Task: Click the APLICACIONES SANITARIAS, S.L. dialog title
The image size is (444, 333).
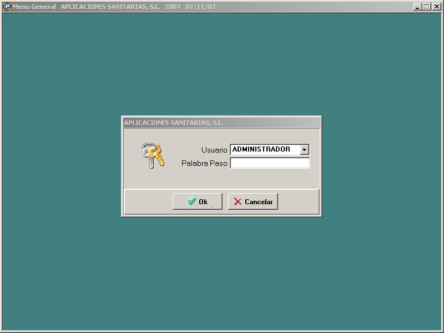Action: pyautogui.click(x=174, y=123)
